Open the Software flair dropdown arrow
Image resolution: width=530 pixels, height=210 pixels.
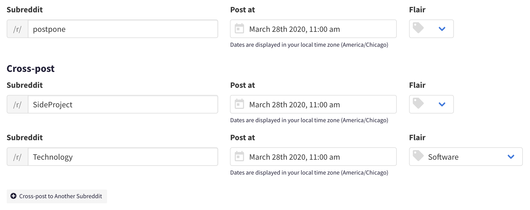[511, 157]
